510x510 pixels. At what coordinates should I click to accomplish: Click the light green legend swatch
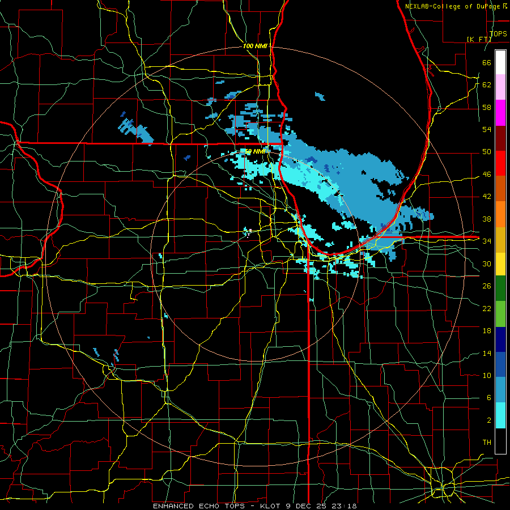[500, 314]
